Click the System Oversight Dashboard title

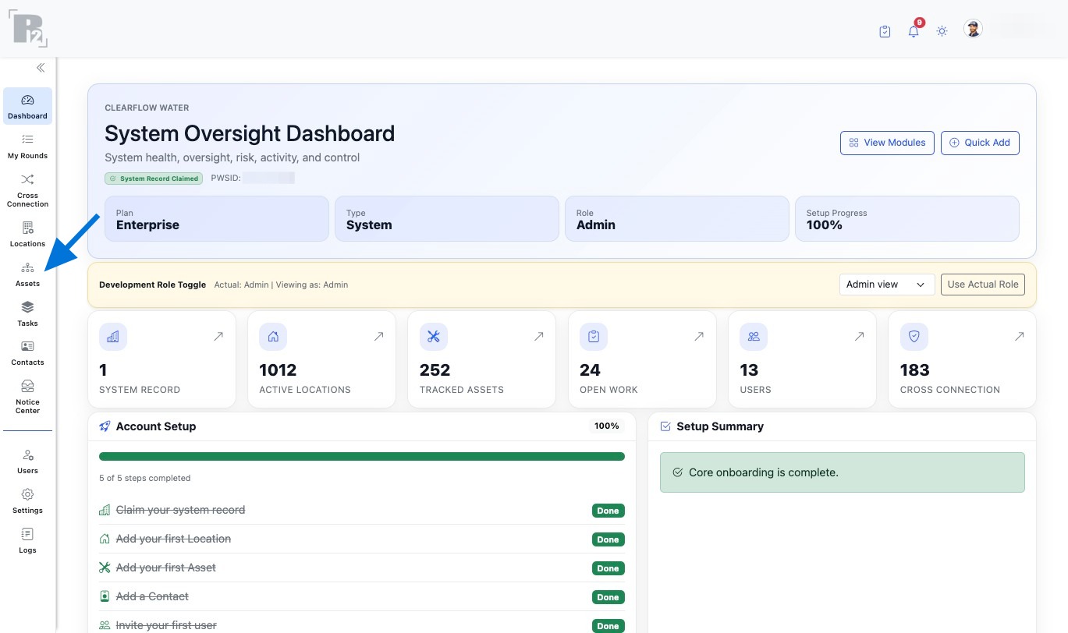[250, 133]
